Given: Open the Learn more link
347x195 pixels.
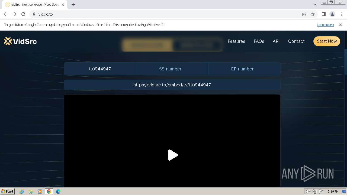Looking at the screenshot, I should point(325,25).
